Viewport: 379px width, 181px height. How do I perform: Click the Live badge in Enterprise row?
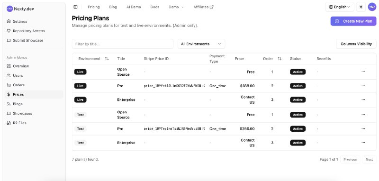(80, 100)
